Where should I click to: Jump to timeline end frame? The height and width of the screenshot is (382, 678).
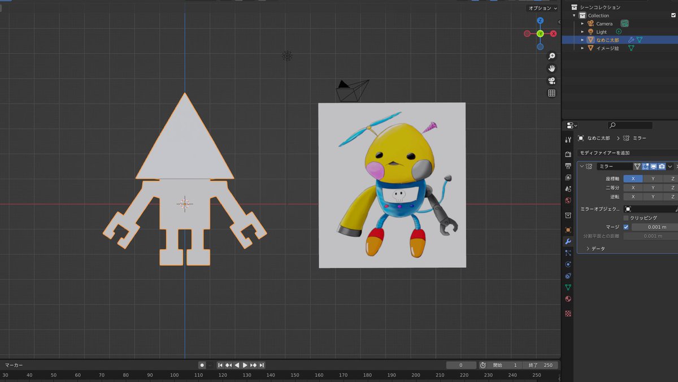262,365
